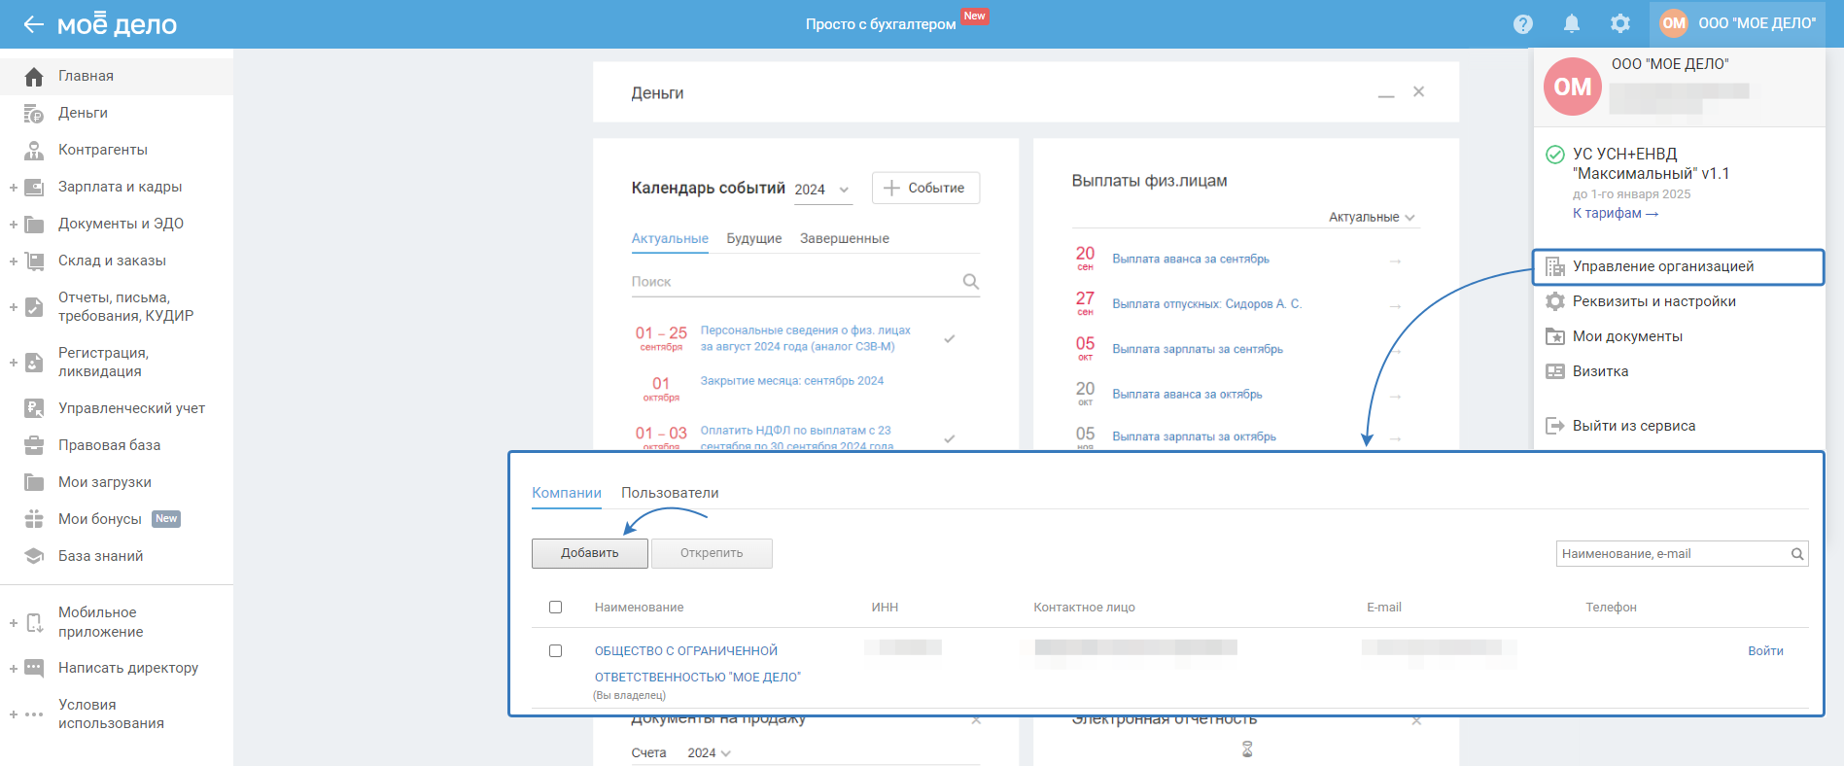Click the База знаний graduation cap icon
The image size is (1844, 766).
pyautogui.click(x=34, y=557)
